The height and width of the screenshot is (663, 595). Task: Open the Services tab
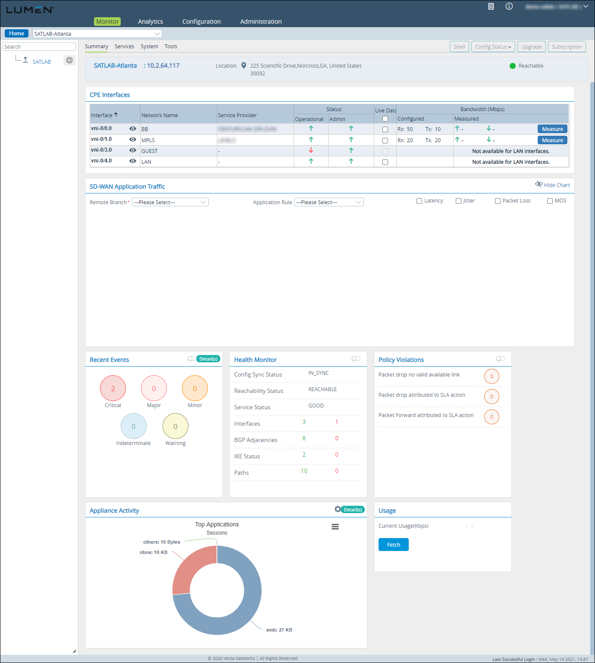124,47
